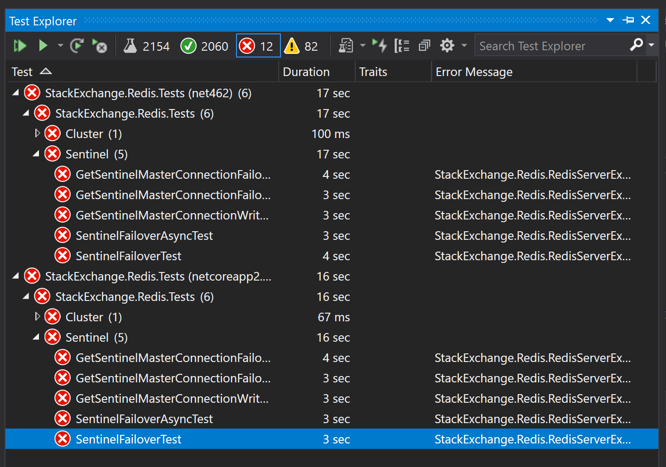Collapse all test groups icon
The image size is (666, 467).
[x=424, y=46]
